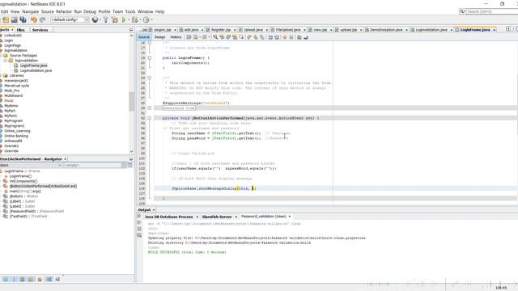Viewport: 518px width, 291px height.
Task: Toggle Show Non-Public Members filter in Navigator
Action: [31, 279]
